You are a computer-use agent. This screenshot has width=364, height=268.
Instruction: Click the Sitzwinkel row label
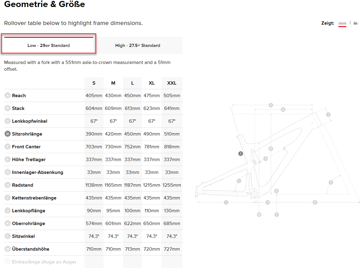click(23, 236)
